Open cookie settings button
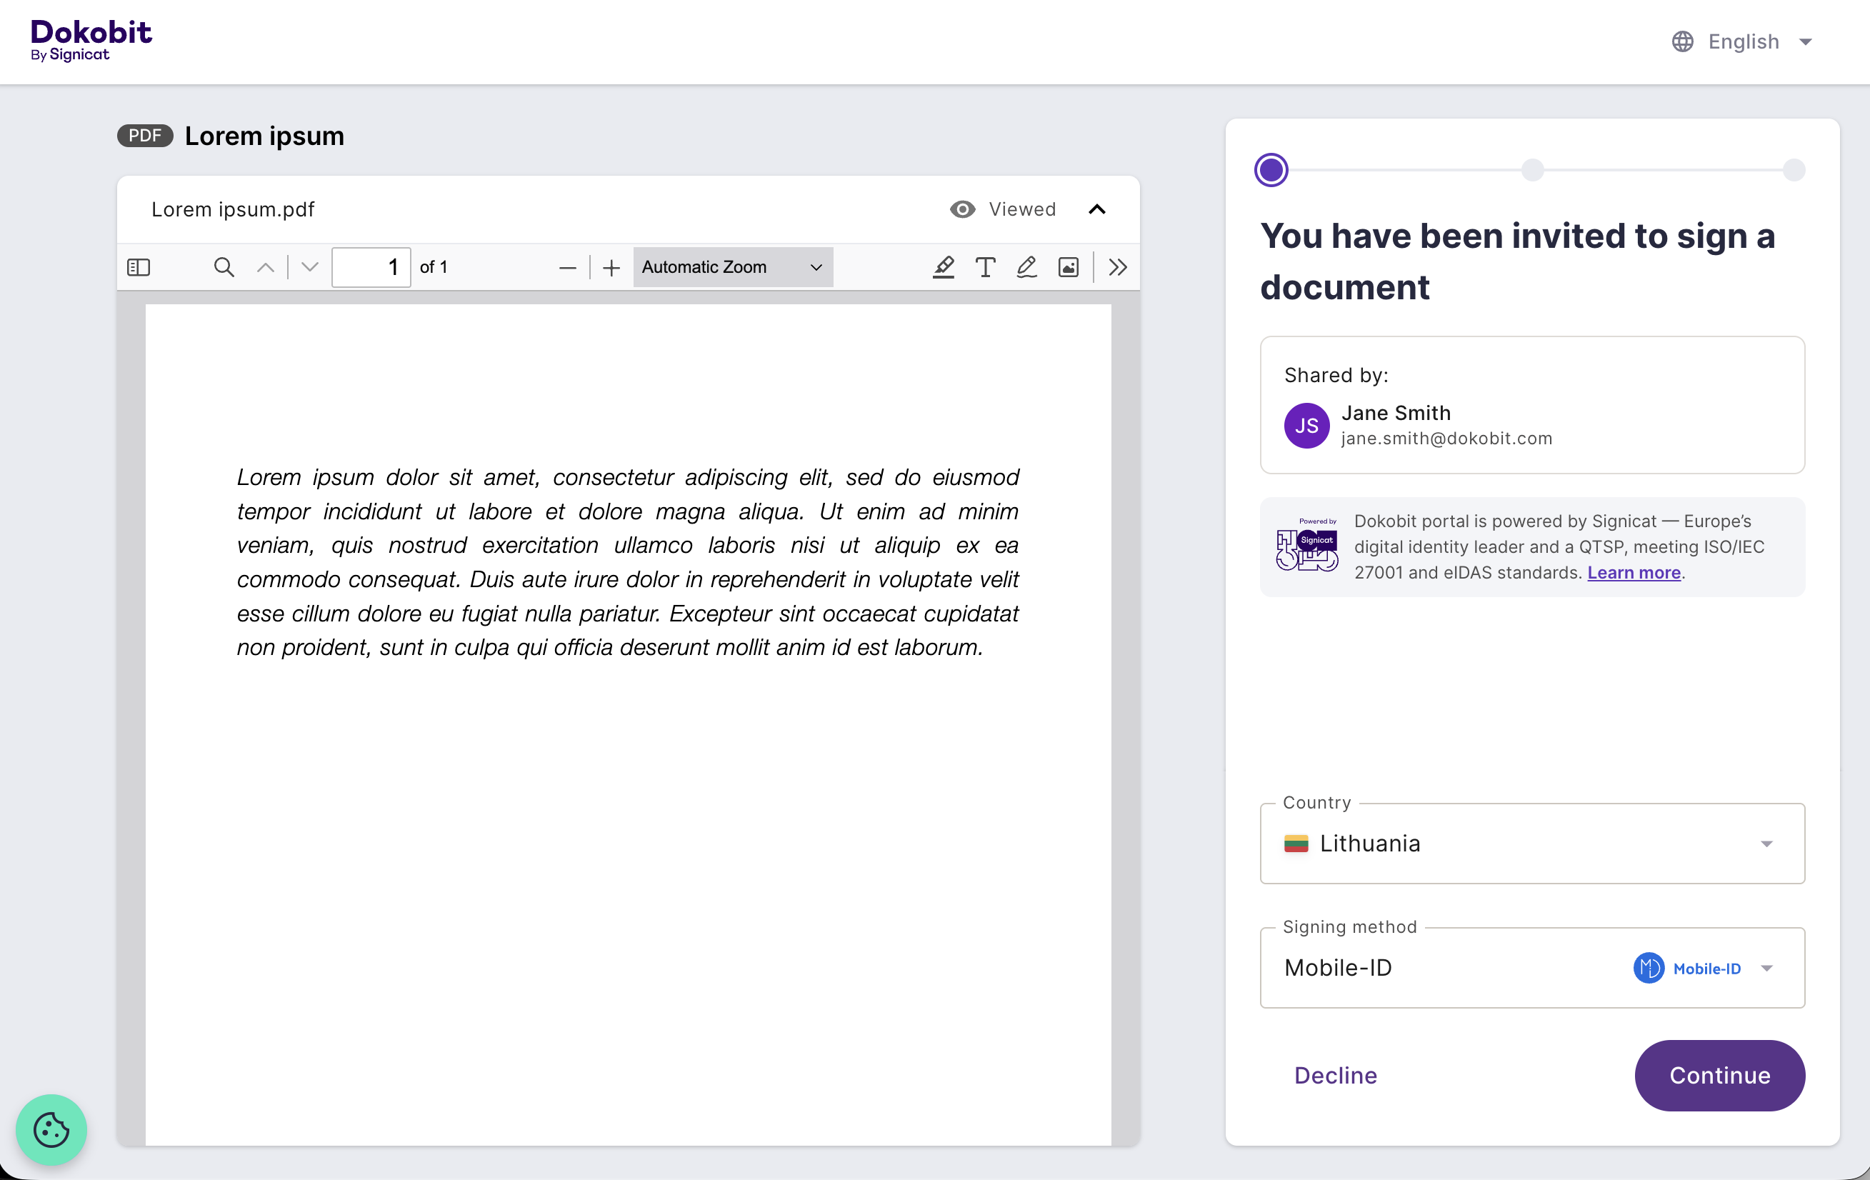This screenshot has width=1870, height=1180. click(51, 1129)
